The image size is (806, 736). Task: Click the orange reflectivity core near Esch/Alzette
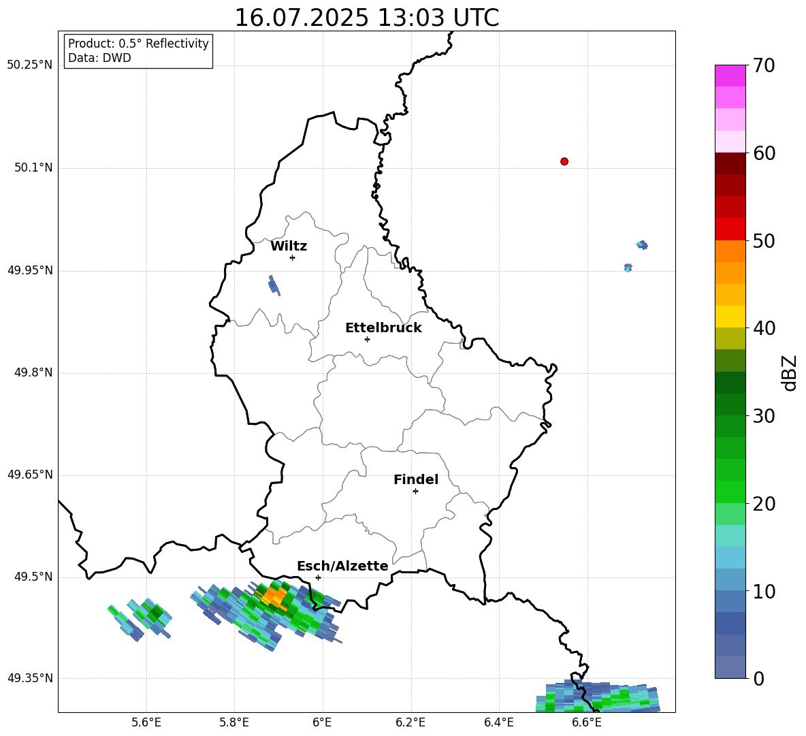(x=274, y=597)
